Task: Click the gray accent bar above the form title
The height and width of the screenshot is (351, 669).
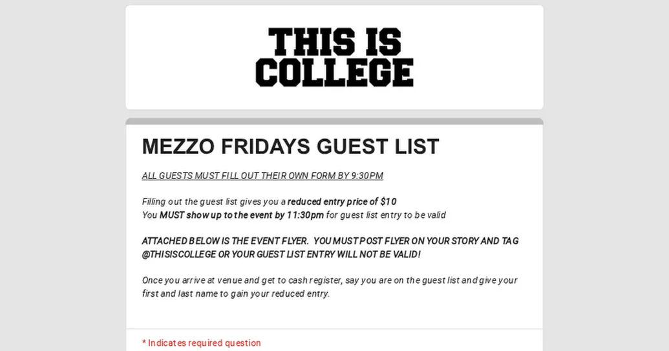Action: pyautogui.click(x=334, y=122)
